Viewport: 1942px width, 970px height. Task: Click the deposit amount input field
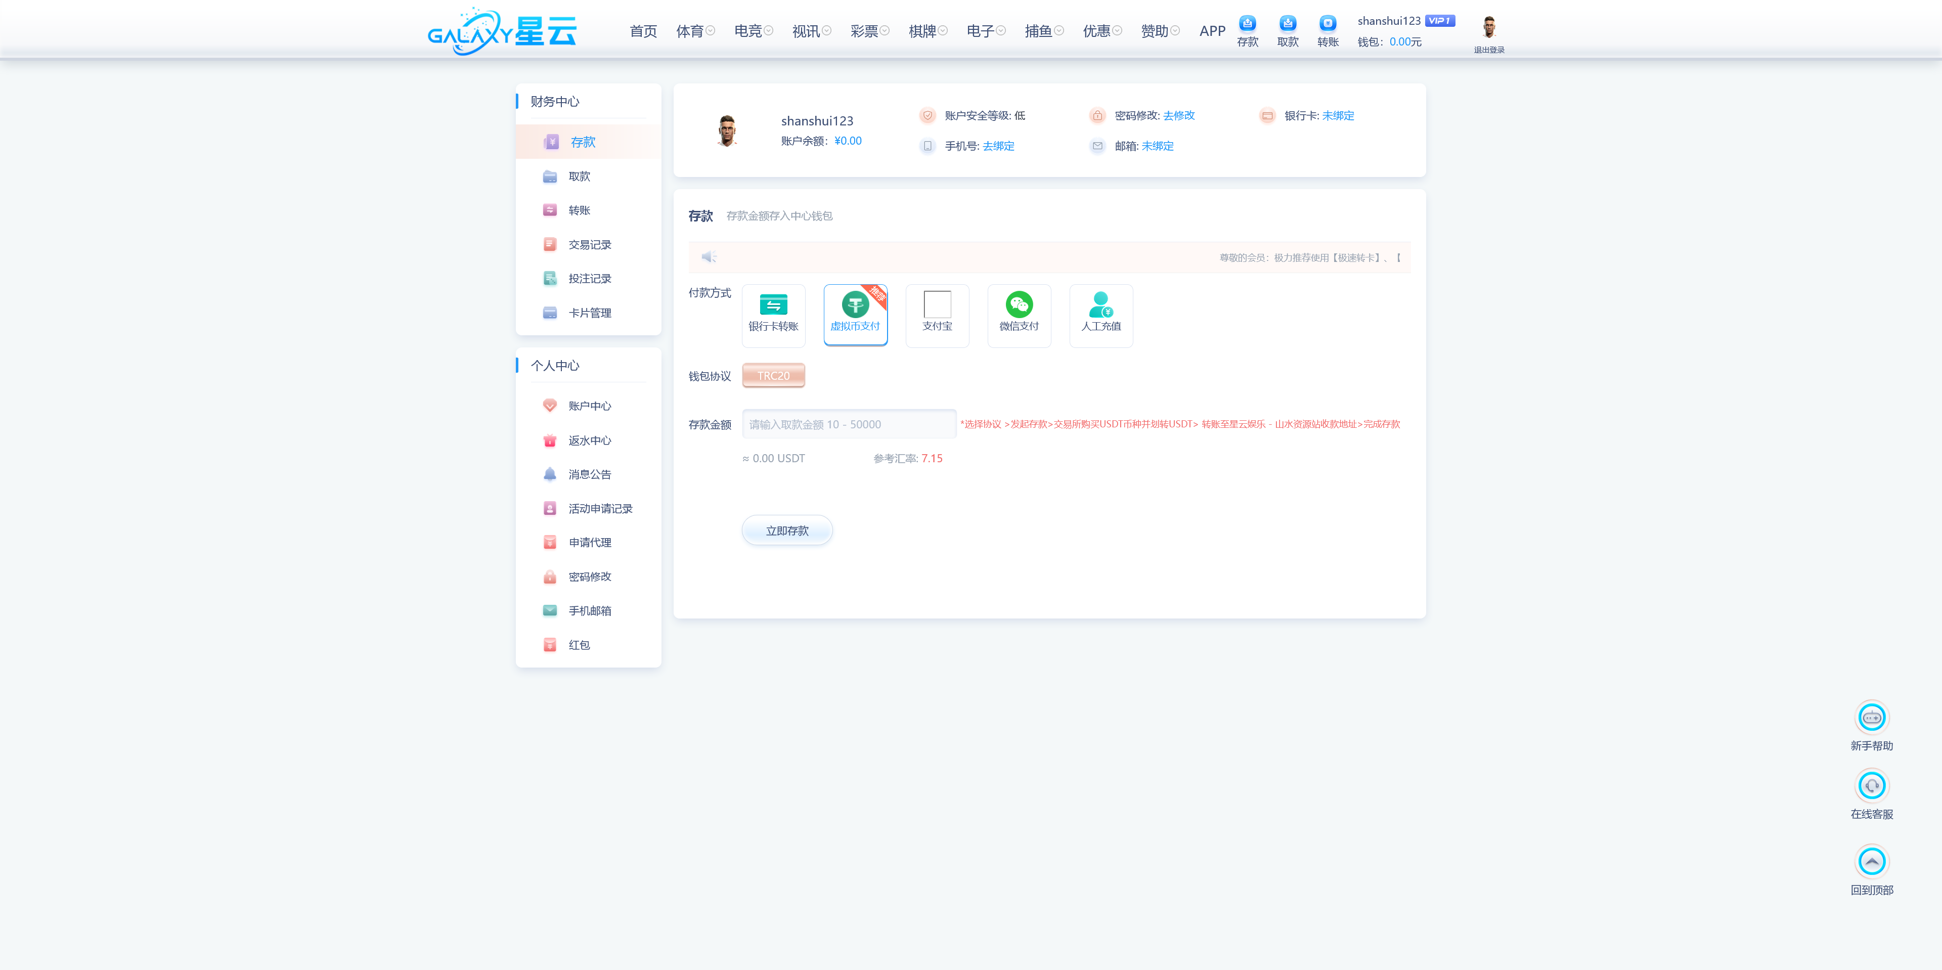pos(848,424)
